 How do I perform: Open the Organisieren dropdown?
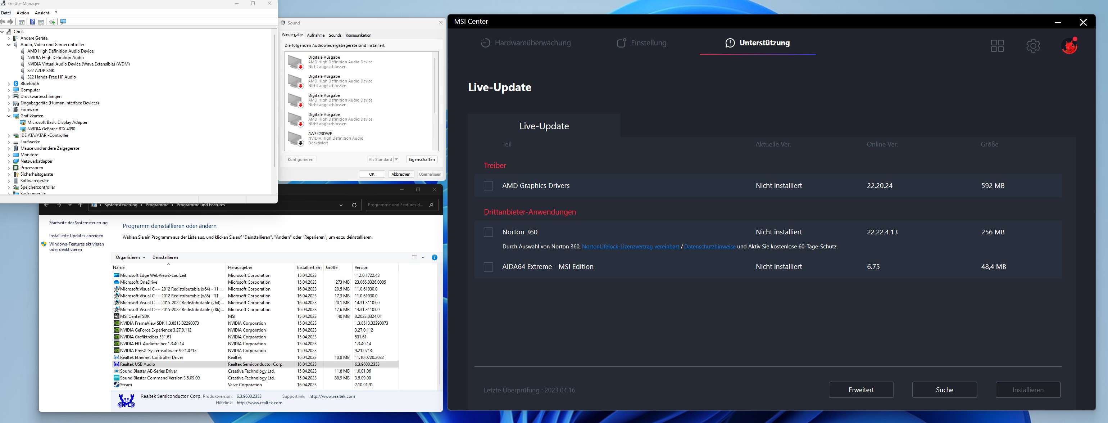(130, 257)
